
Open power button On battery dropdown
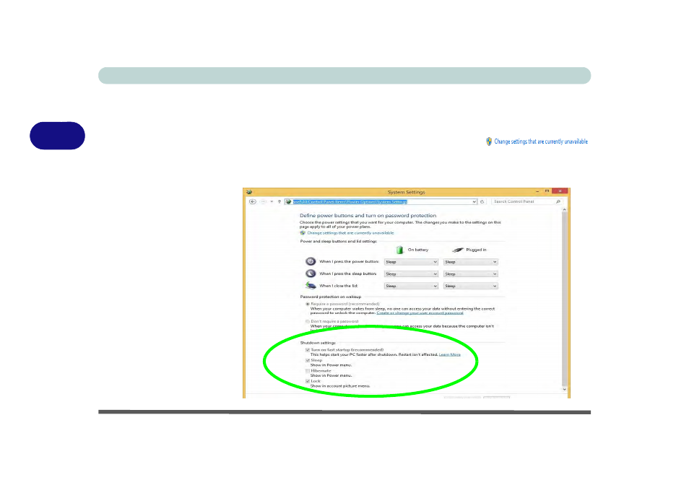pos(411,262)
